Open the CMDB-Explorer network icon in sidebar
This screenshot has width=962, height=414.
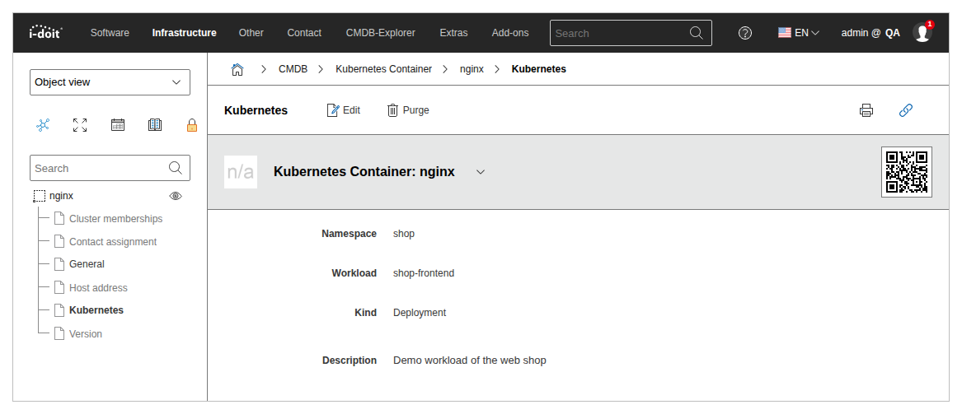pyautogui.click(x=43, y=125)
